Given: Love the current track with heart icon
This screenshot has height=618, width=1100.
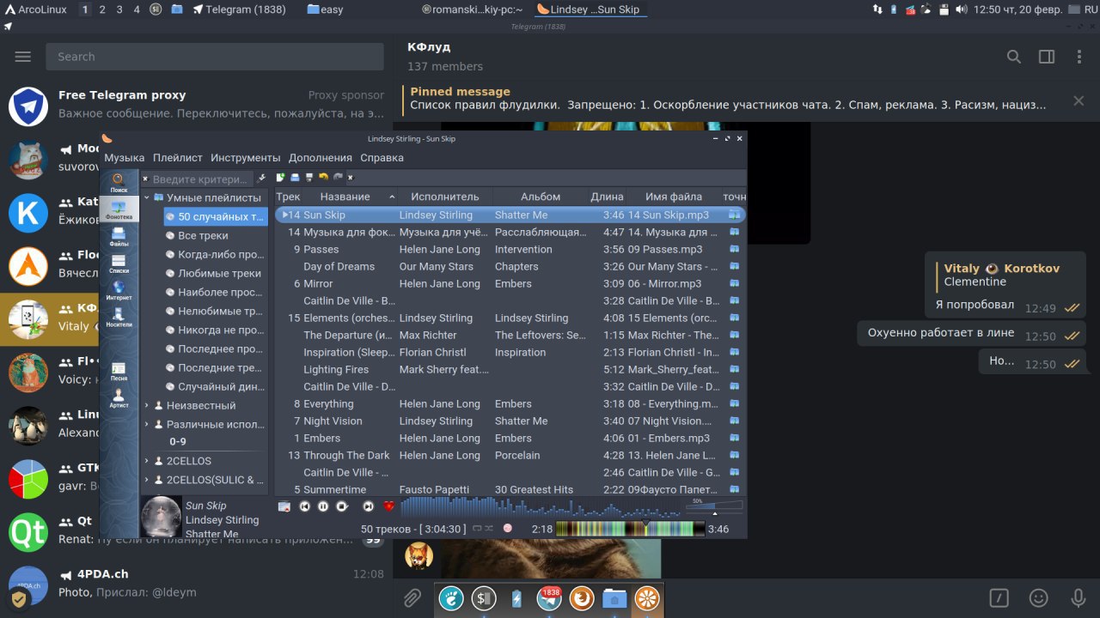Looking at the screenshot, I should 388,506.
